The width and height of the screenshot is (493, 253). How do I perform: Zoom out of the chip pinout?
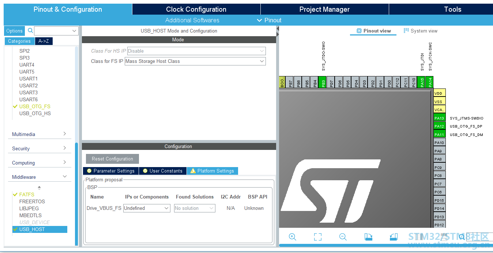[343, 237]
